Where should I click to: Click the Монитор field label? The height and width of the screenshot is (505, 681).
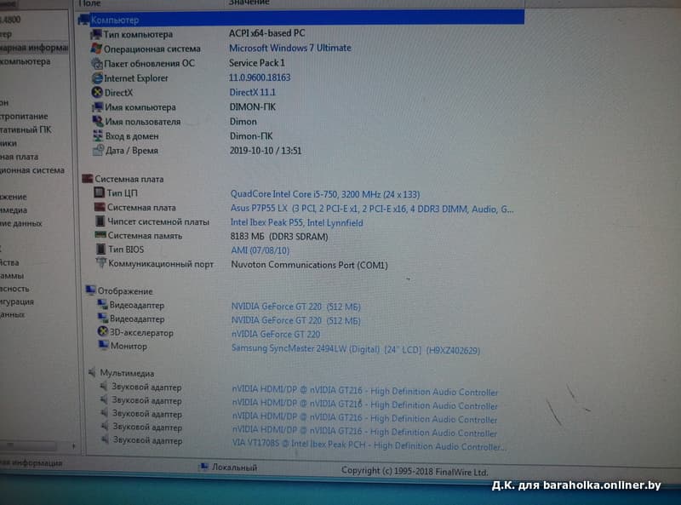129,346
